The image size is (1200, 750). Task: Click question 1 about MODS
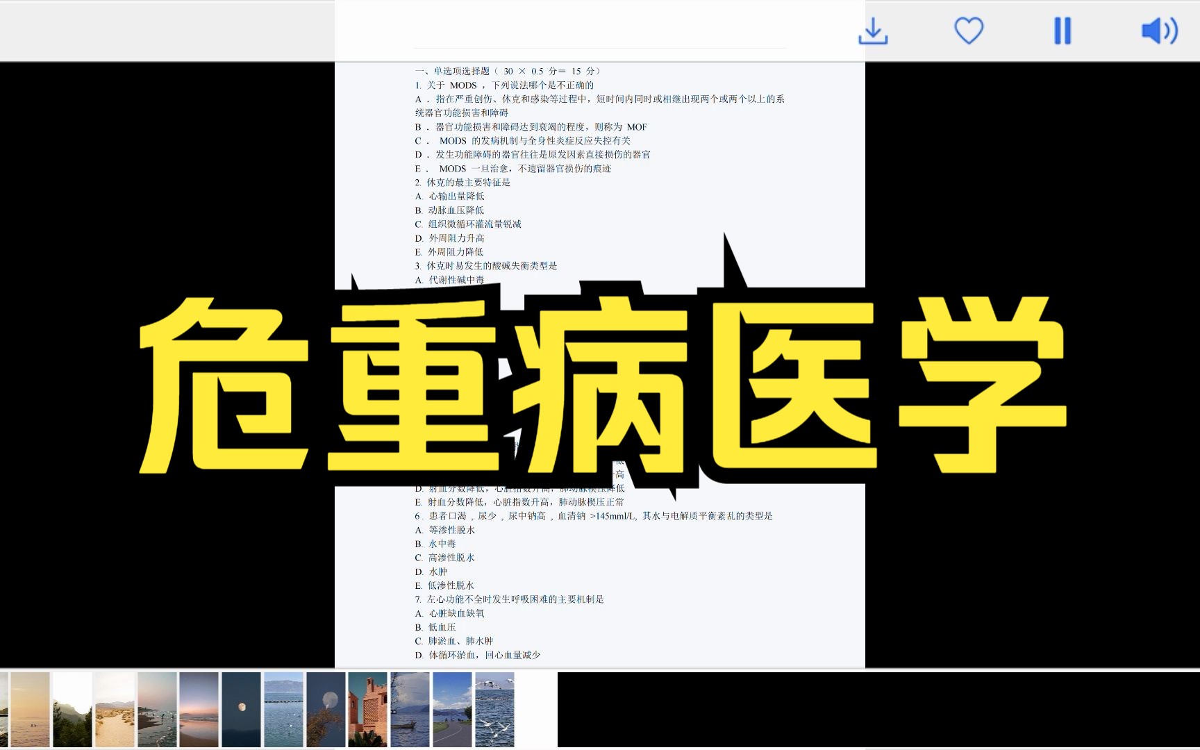[504, 85]
